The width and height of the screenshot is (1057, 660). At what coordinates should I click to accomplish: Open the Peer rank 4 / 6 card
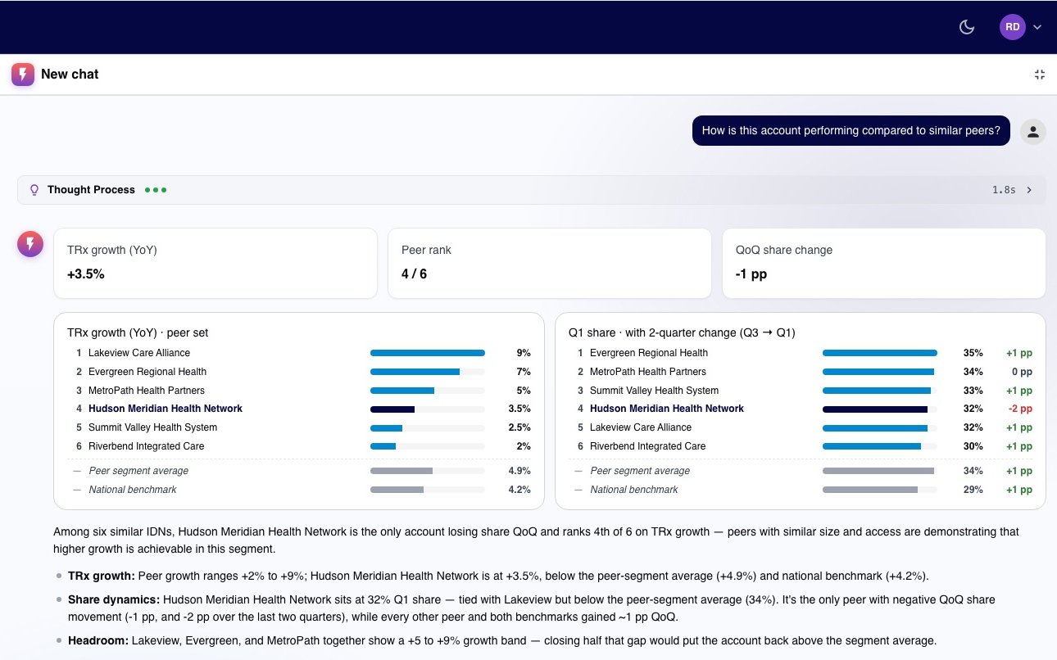coord(550,263)
